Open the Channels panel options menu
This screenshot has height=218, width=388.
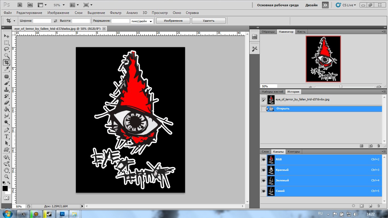tap(383, 152)
